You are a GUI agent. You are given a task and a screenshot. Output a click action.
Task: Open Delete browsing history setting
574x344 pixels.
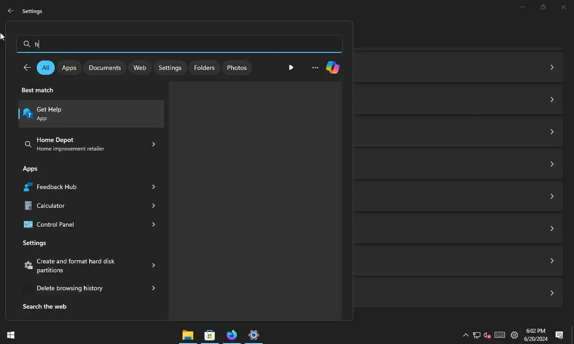click(x=91, y=288)
